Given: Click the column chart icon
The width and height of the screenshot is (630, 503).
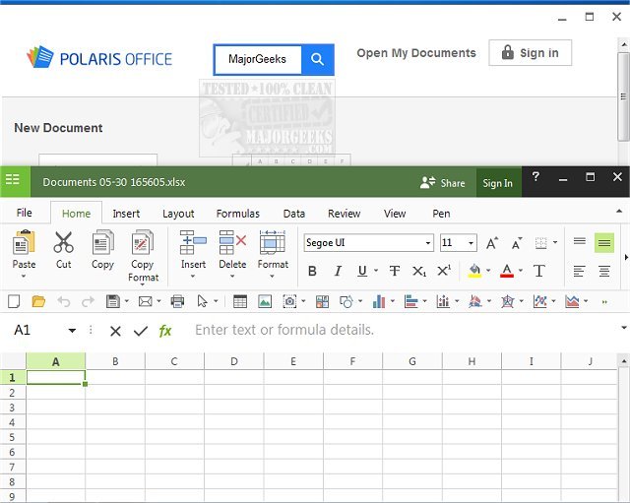Looking at the screenshot, I should (379, 301).
